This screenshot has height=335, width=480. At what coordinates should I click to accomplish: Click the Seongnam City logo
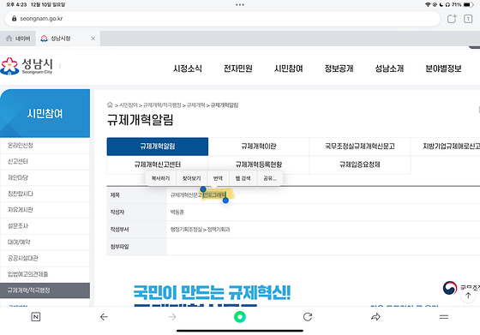point(27,66)
